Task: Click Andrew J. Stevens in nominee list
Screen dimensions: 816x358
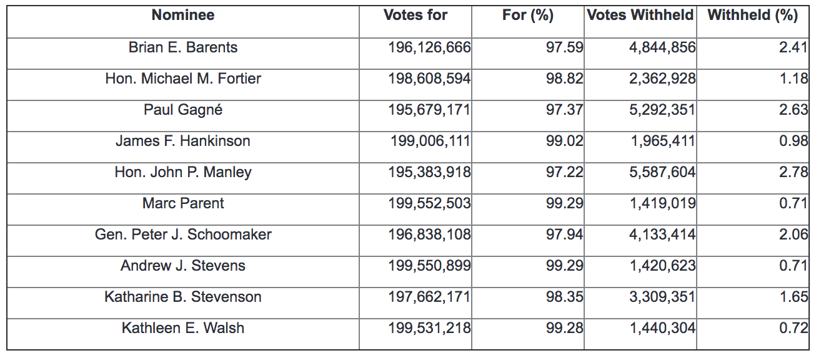Action: tap(183, 266)
